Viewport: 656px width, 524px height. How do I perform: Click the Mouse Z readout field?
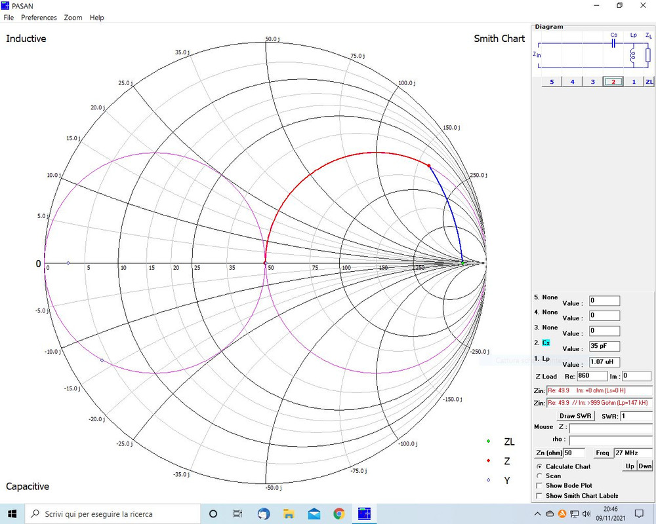(610, 428)
